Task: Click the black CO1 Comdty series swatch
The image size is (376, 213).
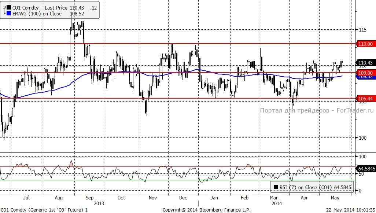Action: (9, 8)
